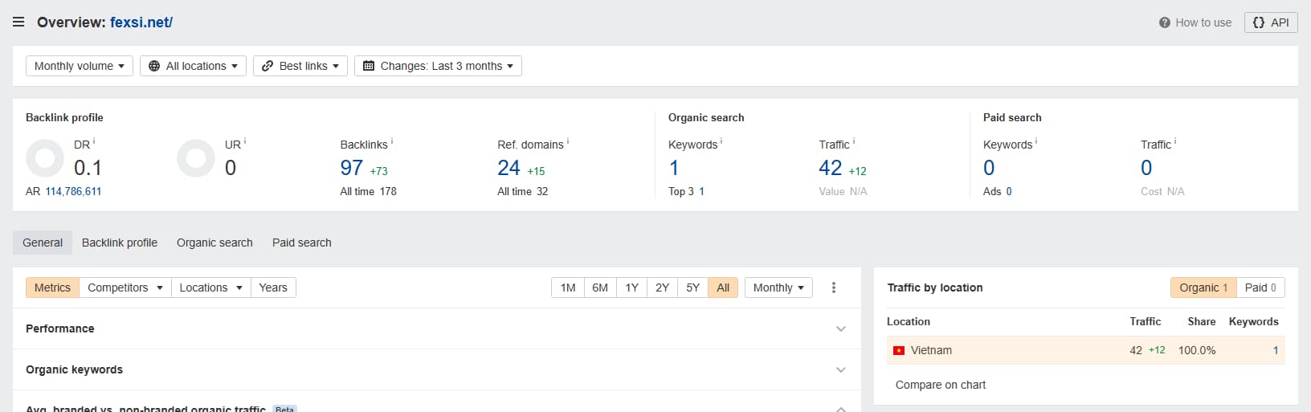Screen dimensions: 1311x412
Task: Click Compare on chart
Action: pyautogui.click(x=941, y=385)
